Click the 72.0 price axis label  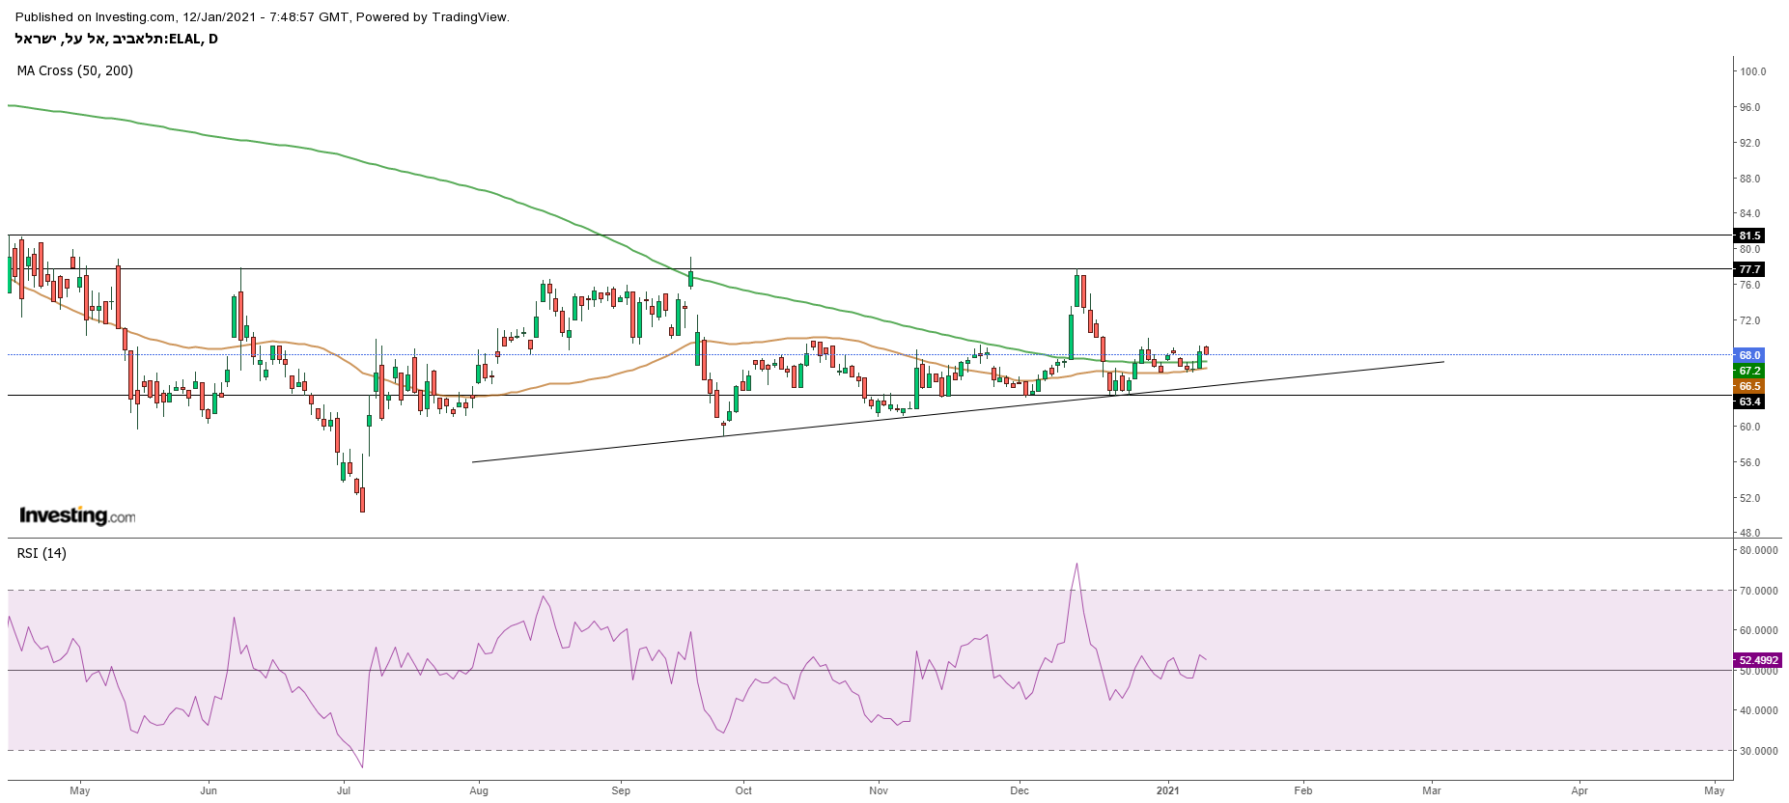click(1749, 320)
